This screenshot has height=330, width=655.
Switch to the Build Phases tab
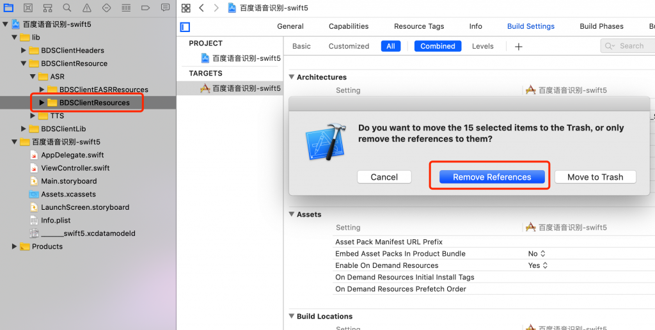[x=601, y=26]
